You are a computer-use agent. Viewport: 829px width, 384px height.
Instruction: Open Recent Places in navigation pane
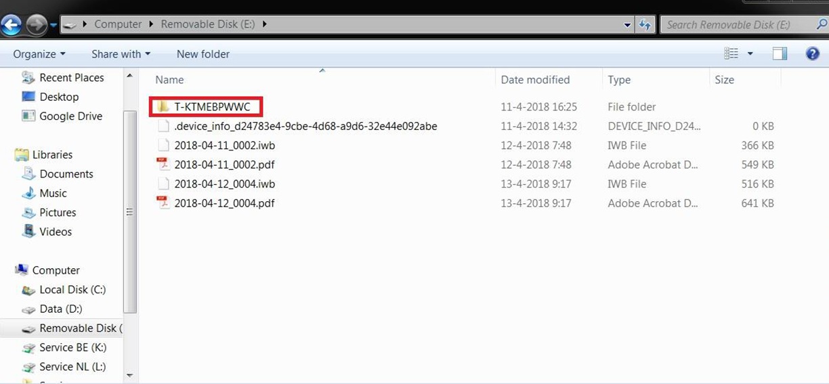[x=72, y=78]
